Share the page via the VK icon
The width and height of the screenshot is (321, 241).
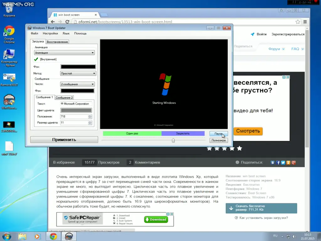[272, 162]
